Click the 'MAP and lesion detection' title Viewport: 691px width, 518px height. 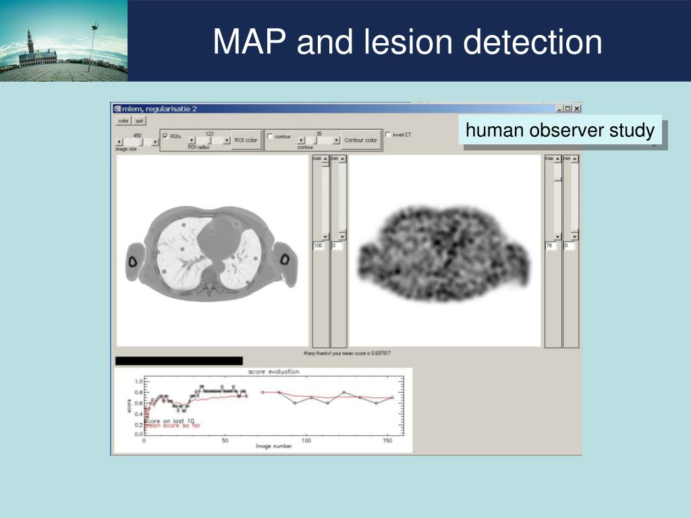(x=407, y=41)
